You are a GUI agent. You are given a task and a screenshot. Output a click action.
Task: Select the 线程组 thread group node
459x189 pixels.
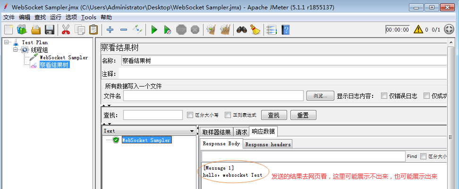click(x=39, y=50)
